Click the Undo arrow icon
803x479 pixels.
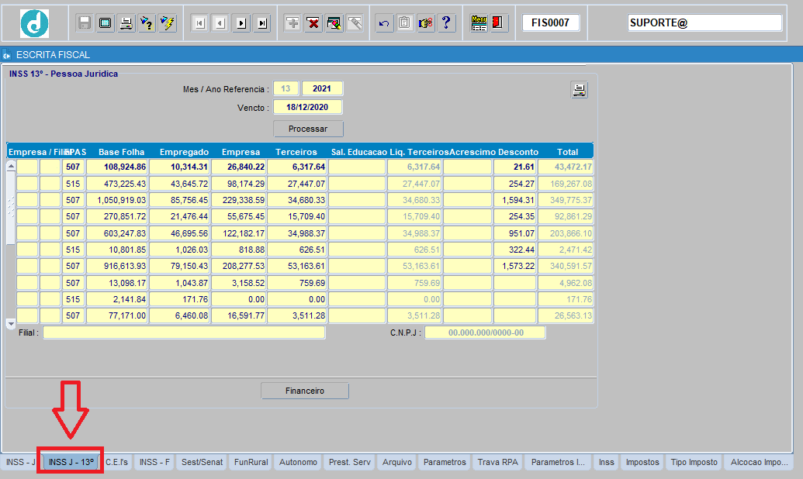383,22
